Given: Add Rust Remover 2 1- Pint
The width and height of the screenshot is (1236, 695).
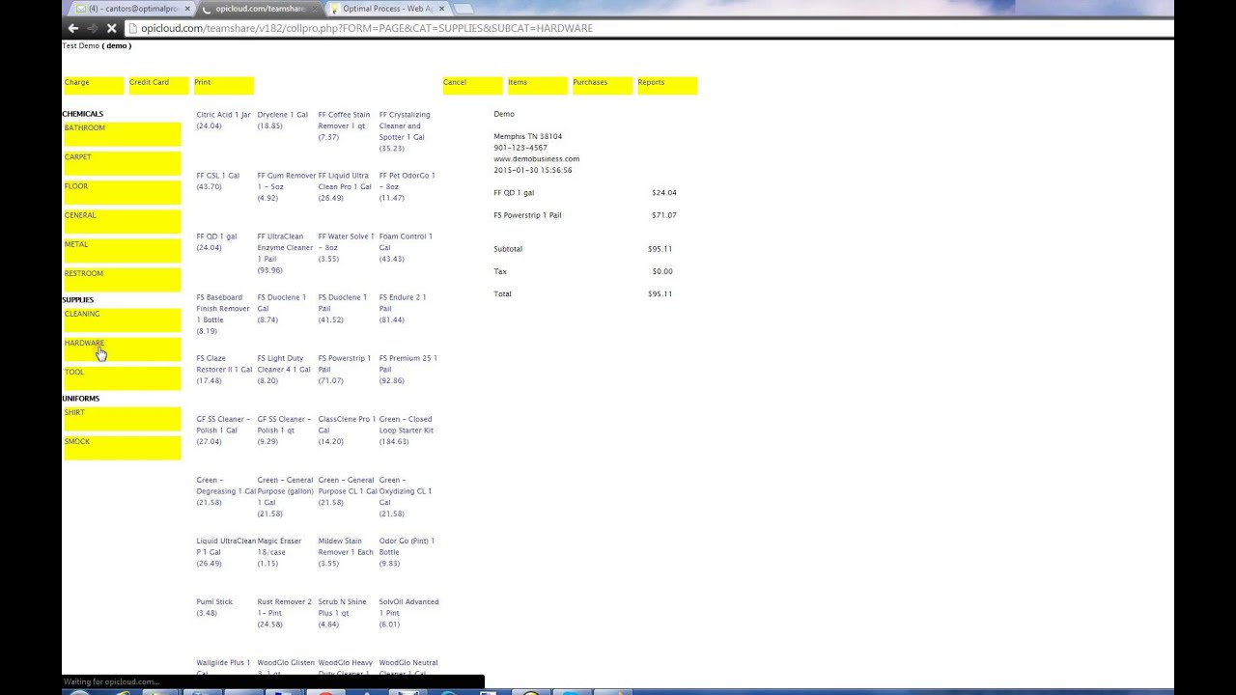Looking at the screenshot, I should 284,613.
